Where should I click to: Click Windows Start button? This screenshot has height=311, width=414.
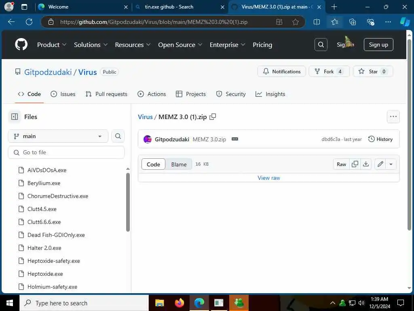point(10,303)
